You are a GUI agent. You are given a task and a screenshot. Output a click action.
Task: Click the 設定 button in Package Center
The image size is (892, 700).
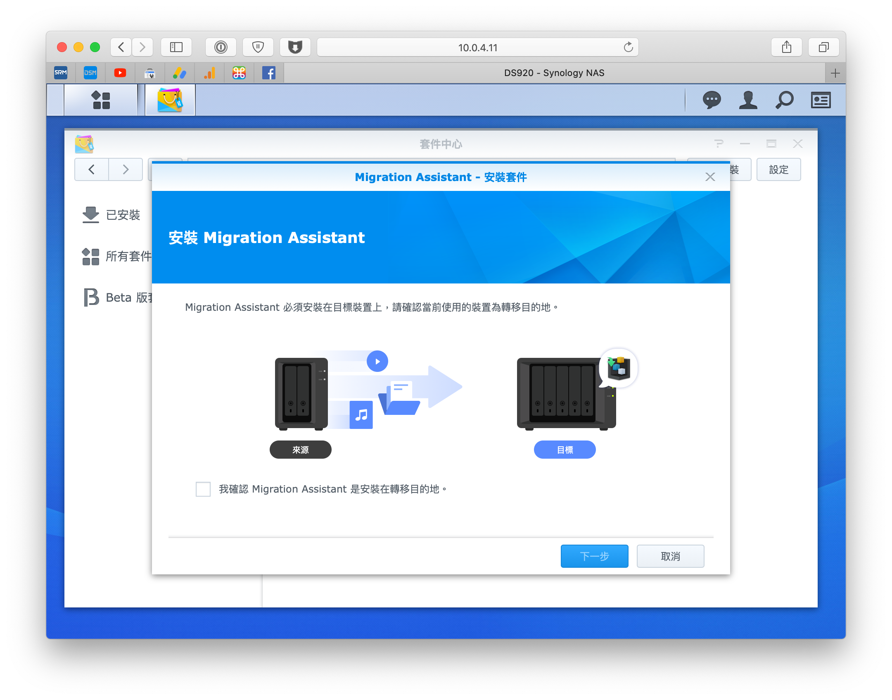(778, 169)
